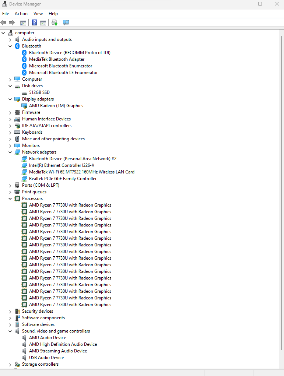284x376 pixels.
Task: Click the Sound, video and game controllers icon
Action: (x=17, y=331)
